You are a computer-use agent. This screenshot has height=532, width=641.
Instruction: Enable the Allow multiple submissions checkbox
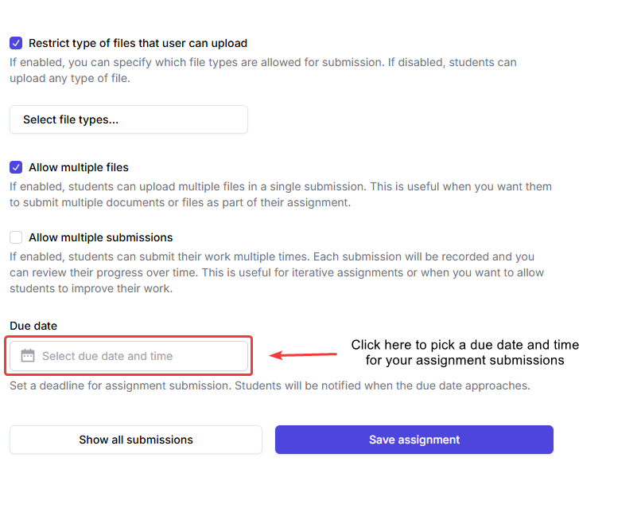[16, 237]
